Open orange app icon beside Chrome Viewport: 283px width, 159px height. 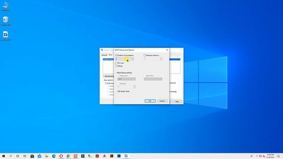tap(76, 156)
